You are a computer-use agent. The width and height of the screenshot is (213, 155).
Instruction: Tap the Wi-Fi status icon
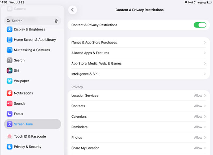click(x=186, y=2)
